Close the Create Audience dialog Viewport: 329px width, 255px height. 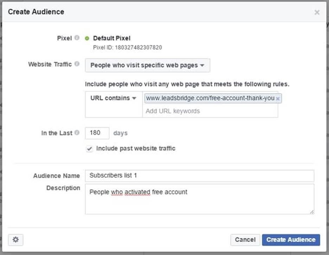coord(317,12)
